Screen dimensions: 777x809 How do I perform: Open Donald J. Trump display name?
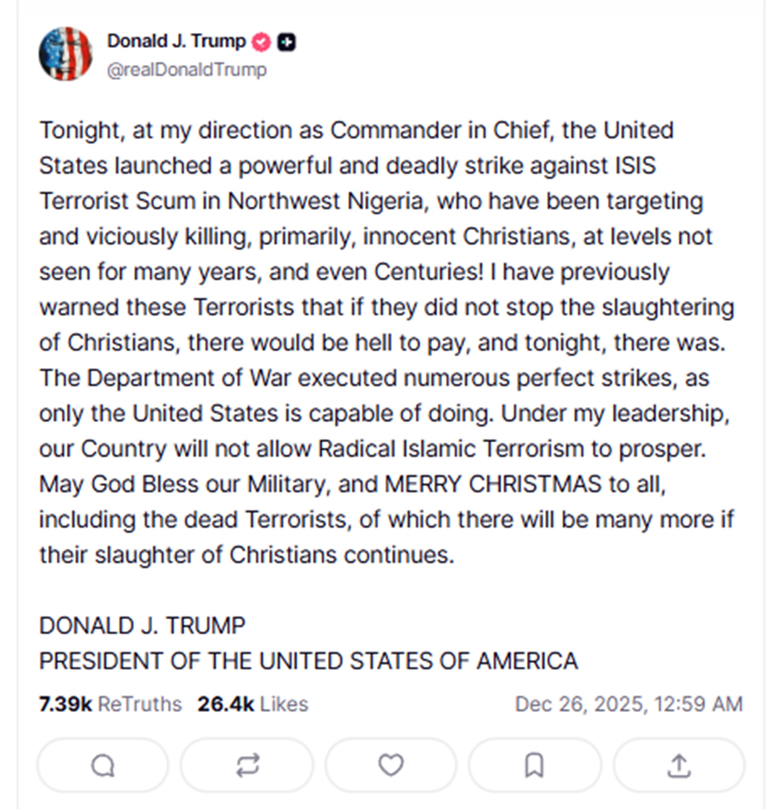click(x=176, y=41)
